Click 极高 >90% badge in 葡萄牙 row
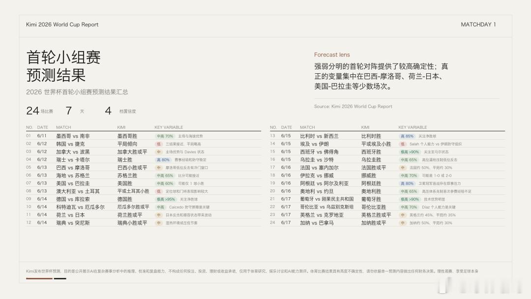This screenshot has height=299, width=531. (410, 199)
